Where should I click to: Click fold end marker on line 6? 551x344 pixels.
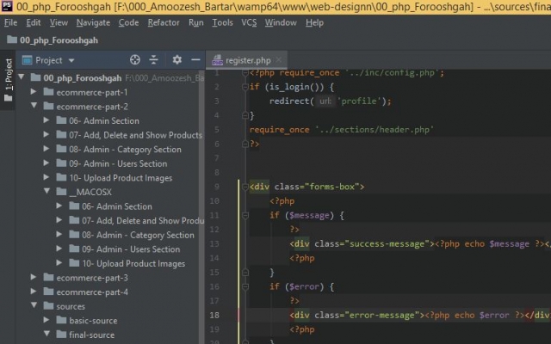coord(245,144)
